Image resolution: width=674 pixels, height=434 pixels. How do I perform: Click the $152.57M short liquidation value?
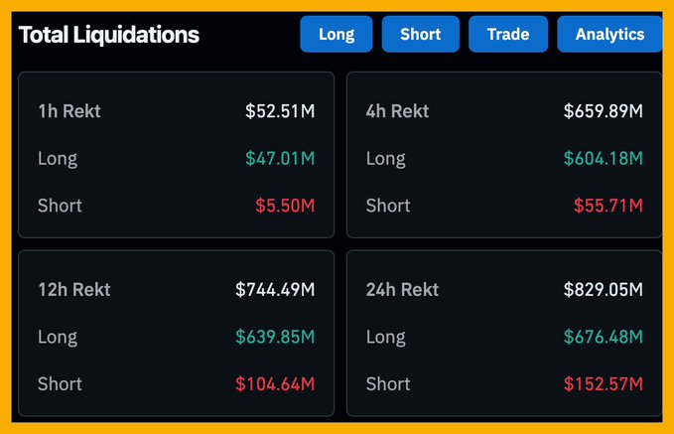click(x=603, y=383)
